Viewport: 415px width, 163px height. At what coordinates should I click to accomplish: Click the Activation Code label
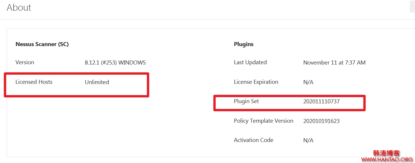point(254,140)
